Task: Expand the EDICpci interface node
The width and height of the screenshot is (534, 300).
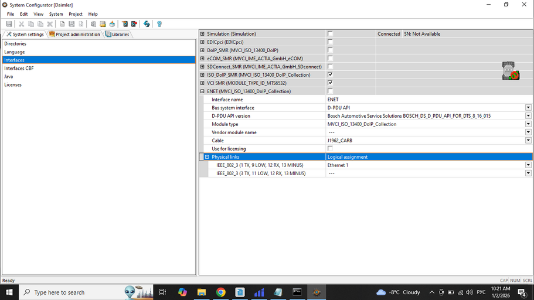Action: pos(202,42)
